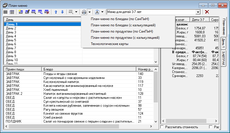Switch to the 'ЗАВТРАК' vertical tab
The image size is (230, 133).
(x=224, y=59)
